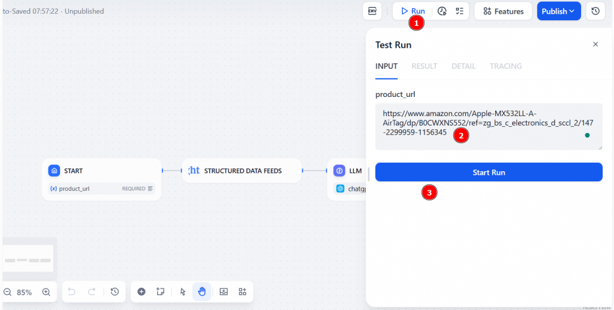The height and width of the screenshot is (310, 614).
Task: Zoom in the canvas with plus magnifier
Action: [x=46, y=292]
